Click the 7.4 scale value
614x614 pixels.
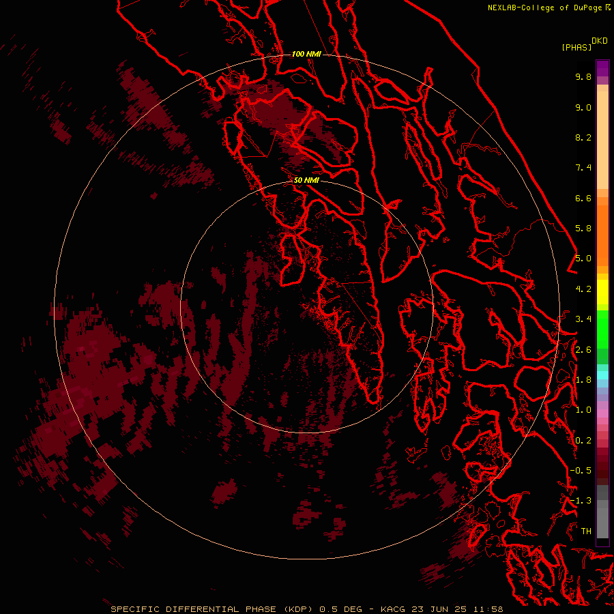(583, 168)
